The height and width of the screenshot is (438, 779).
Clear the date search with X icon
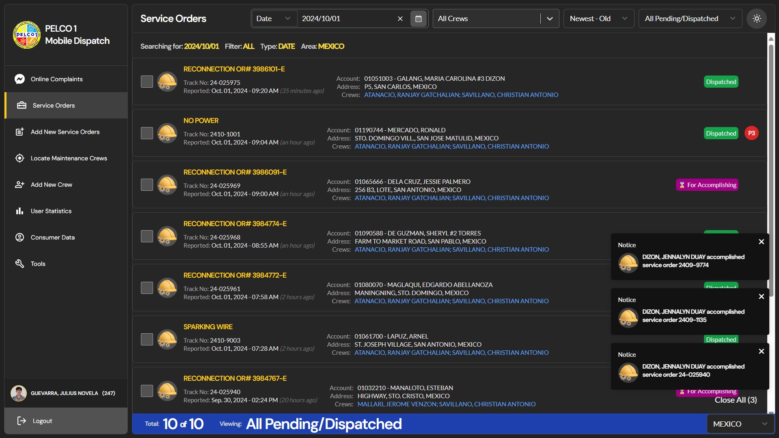tap(400, 19)
